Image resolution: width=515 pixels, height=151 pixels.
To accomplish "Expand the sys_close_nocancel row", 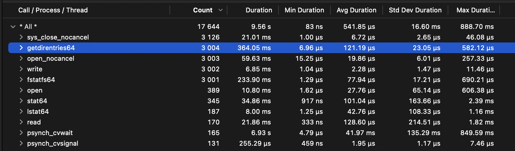I will (21, 37).
